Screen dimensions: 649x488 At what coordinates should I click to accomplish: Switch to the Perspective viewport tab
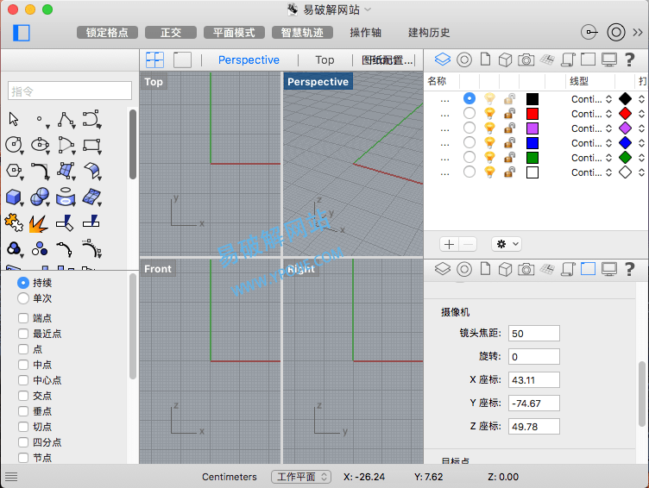coord(249,60)
